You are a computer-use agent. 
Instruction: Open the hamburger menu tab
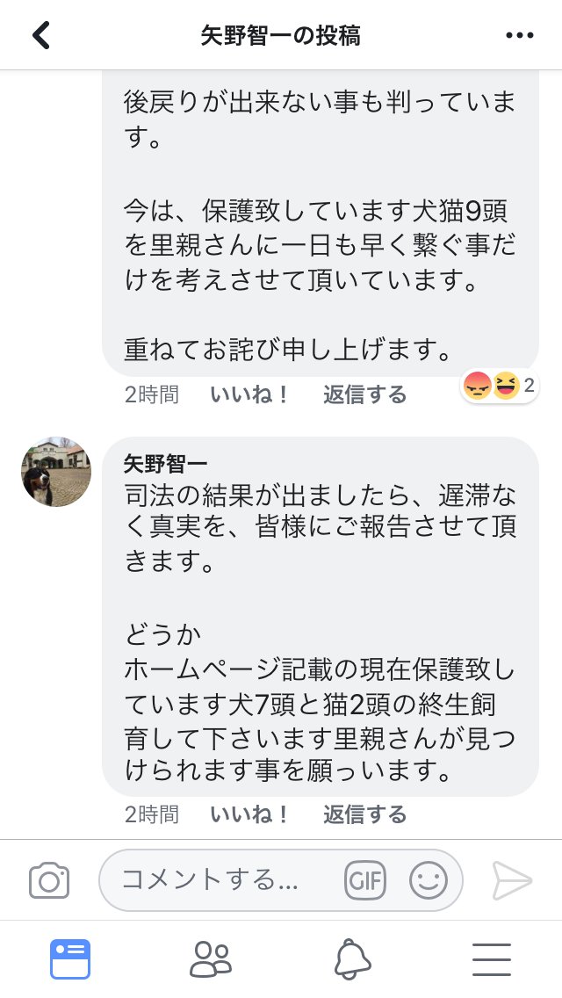(492, 958)
